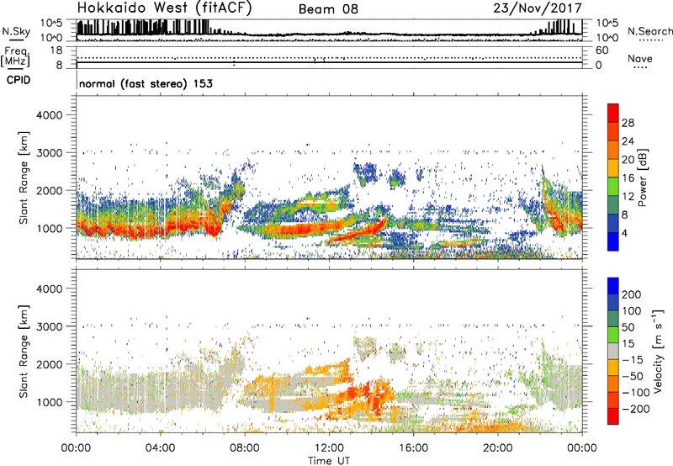Click the '-200' Velocity colorbar tick
This screenshot has width=673, height=466.
tap(636, 409)
